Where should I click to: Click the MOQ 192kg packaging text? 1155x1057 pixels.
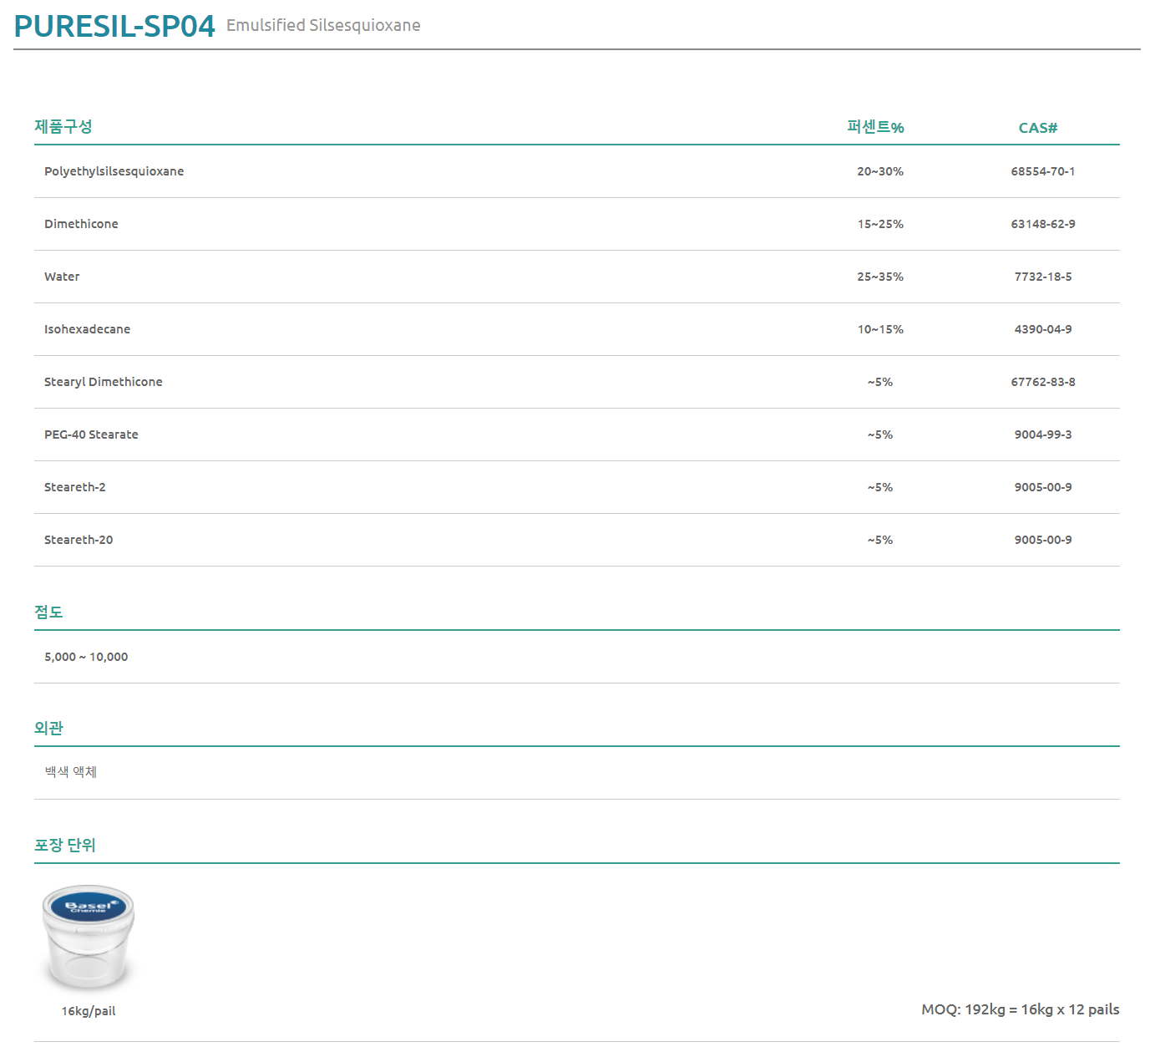tap(1021, 1009)
